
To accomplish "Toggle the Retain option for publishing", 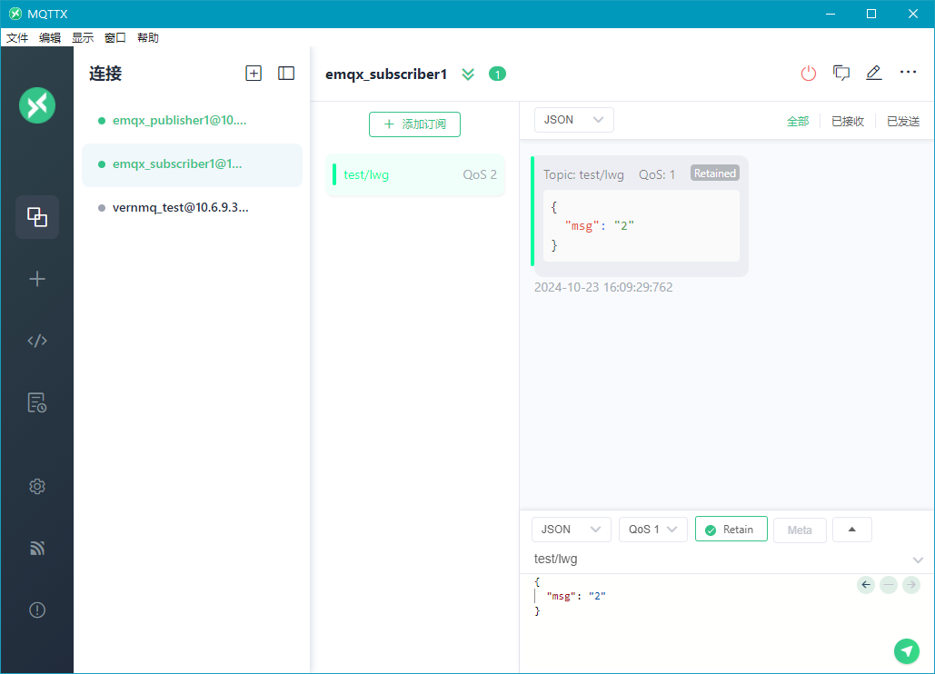I will tap(731, 530).
